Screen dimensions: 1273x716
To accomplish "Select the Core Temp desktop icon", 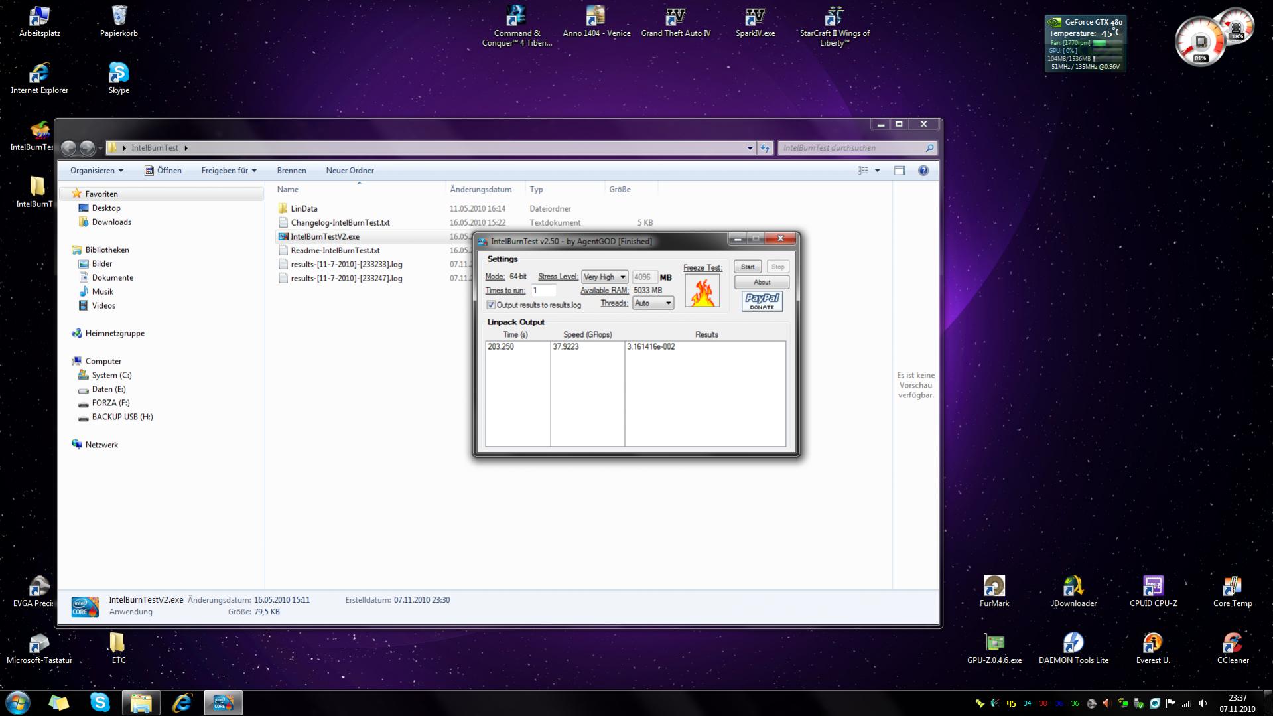I will (x=1233, y=591).
